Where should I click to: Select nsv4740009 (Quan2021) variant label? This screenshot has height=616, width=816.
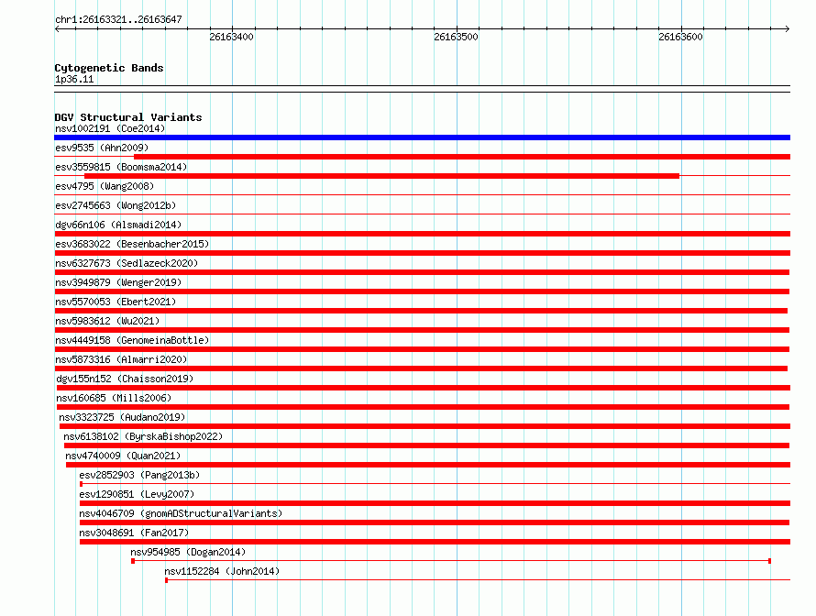tap(123, 456)
